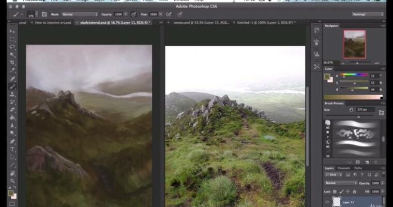Toggle layer filtering switch in Layers panel
The image size is (393, 207).
click(x=384, y=174)
